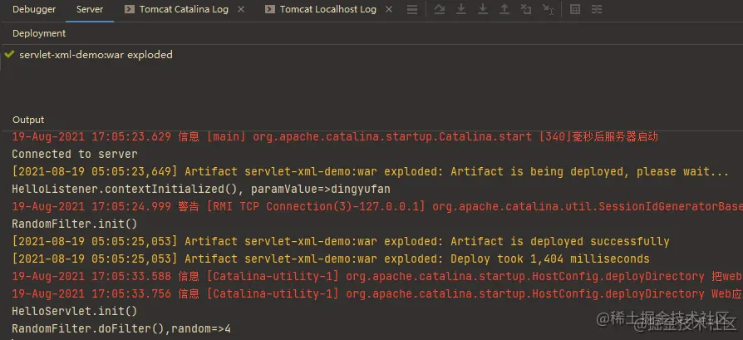This screenshot has height=340, width=743.
Task: Click 'Deploy took 1,404 milliseconds' log line
Action: [331, 259]
